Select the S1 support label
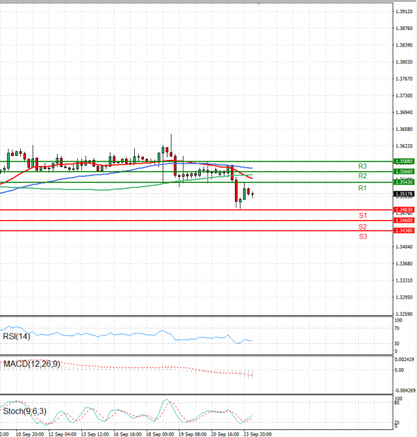The image size is (417, 437). coord(363,216)
